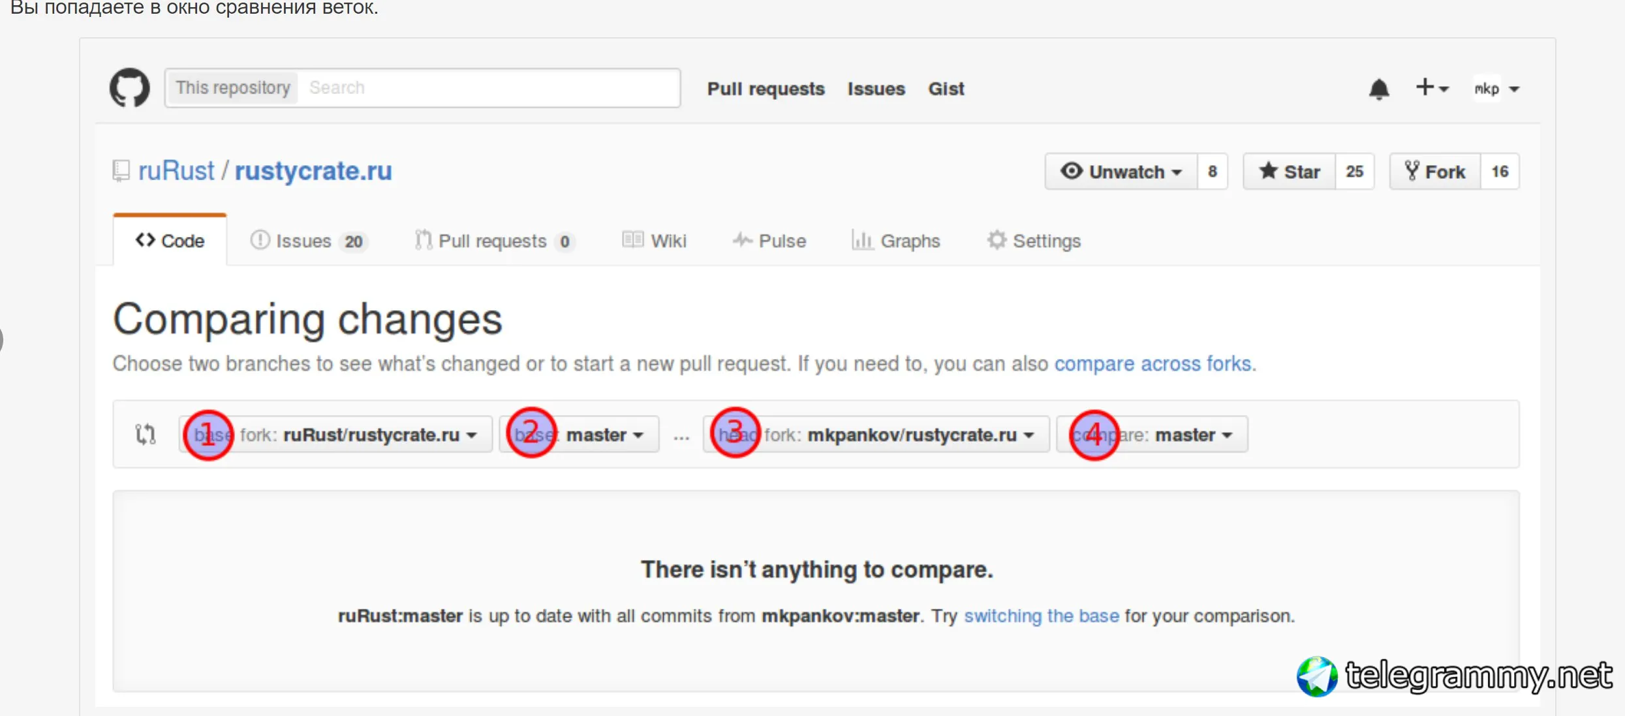The height and width of the screenshot is (716, 1625).
Task: Click the This repository search scope label
Action: tap(233, 87)
